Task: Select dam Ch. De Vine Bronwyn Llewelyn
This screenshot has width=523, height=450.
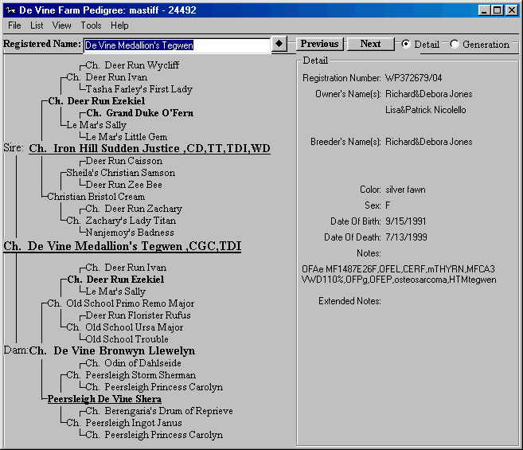Action: 111,351
